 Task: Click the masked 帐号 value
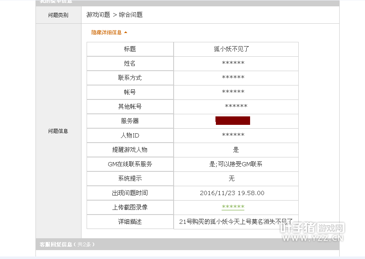pos(233,92)
